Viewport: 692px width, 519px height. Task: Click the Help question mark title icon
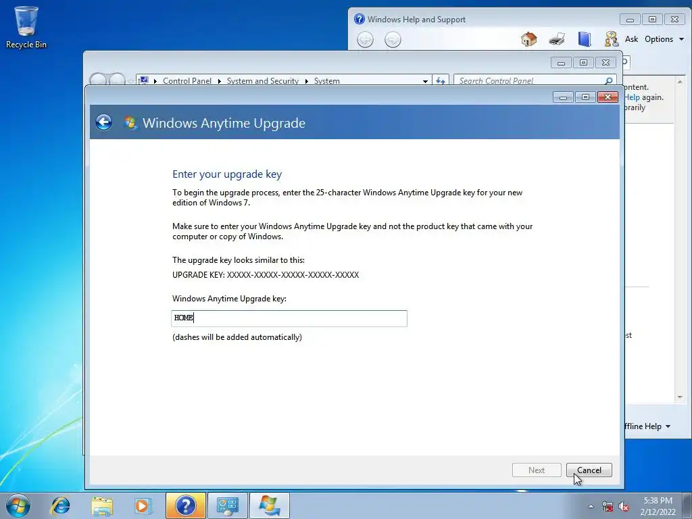tap(360, 19)
